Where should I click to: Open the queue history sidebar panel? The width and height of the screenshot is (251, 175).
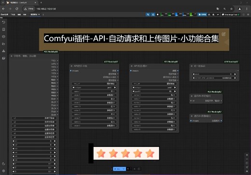click(x=3, y=22)
